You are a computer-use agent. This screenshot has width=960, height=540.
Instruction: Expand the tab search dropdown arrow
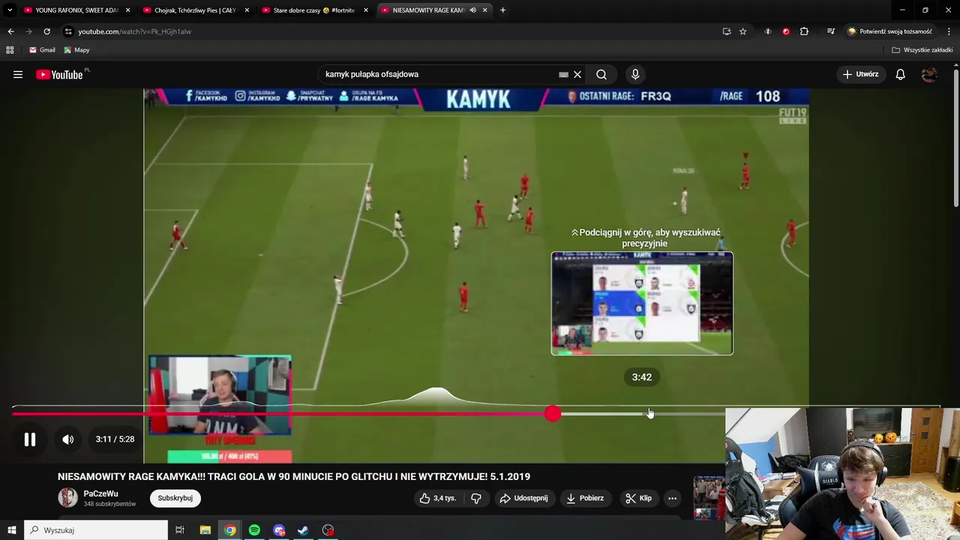click(10, 10)
